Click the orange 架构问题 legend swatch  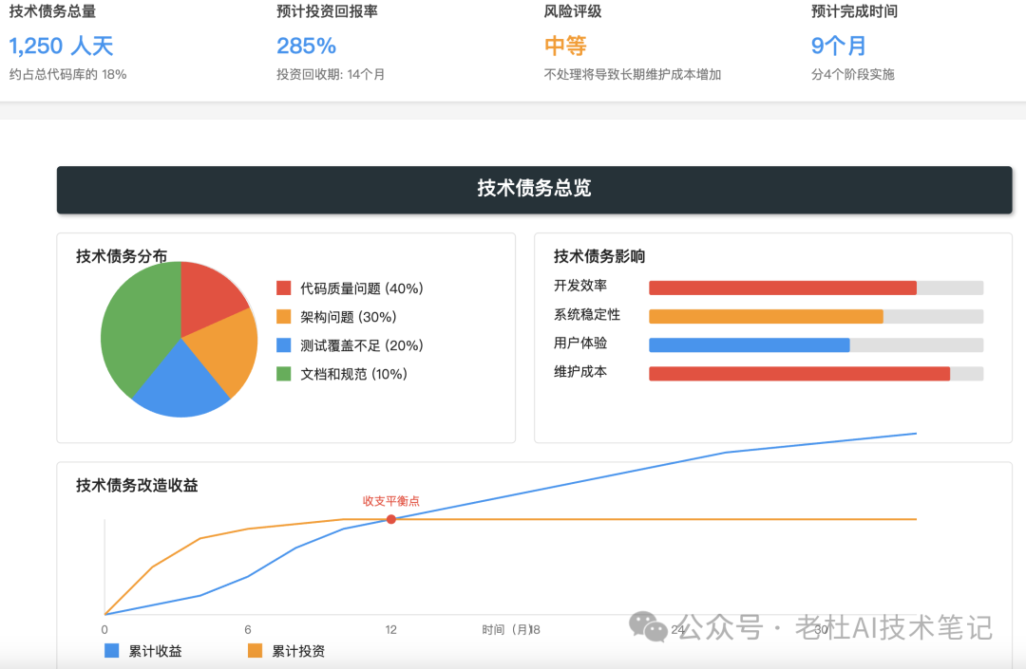(283, 317)
